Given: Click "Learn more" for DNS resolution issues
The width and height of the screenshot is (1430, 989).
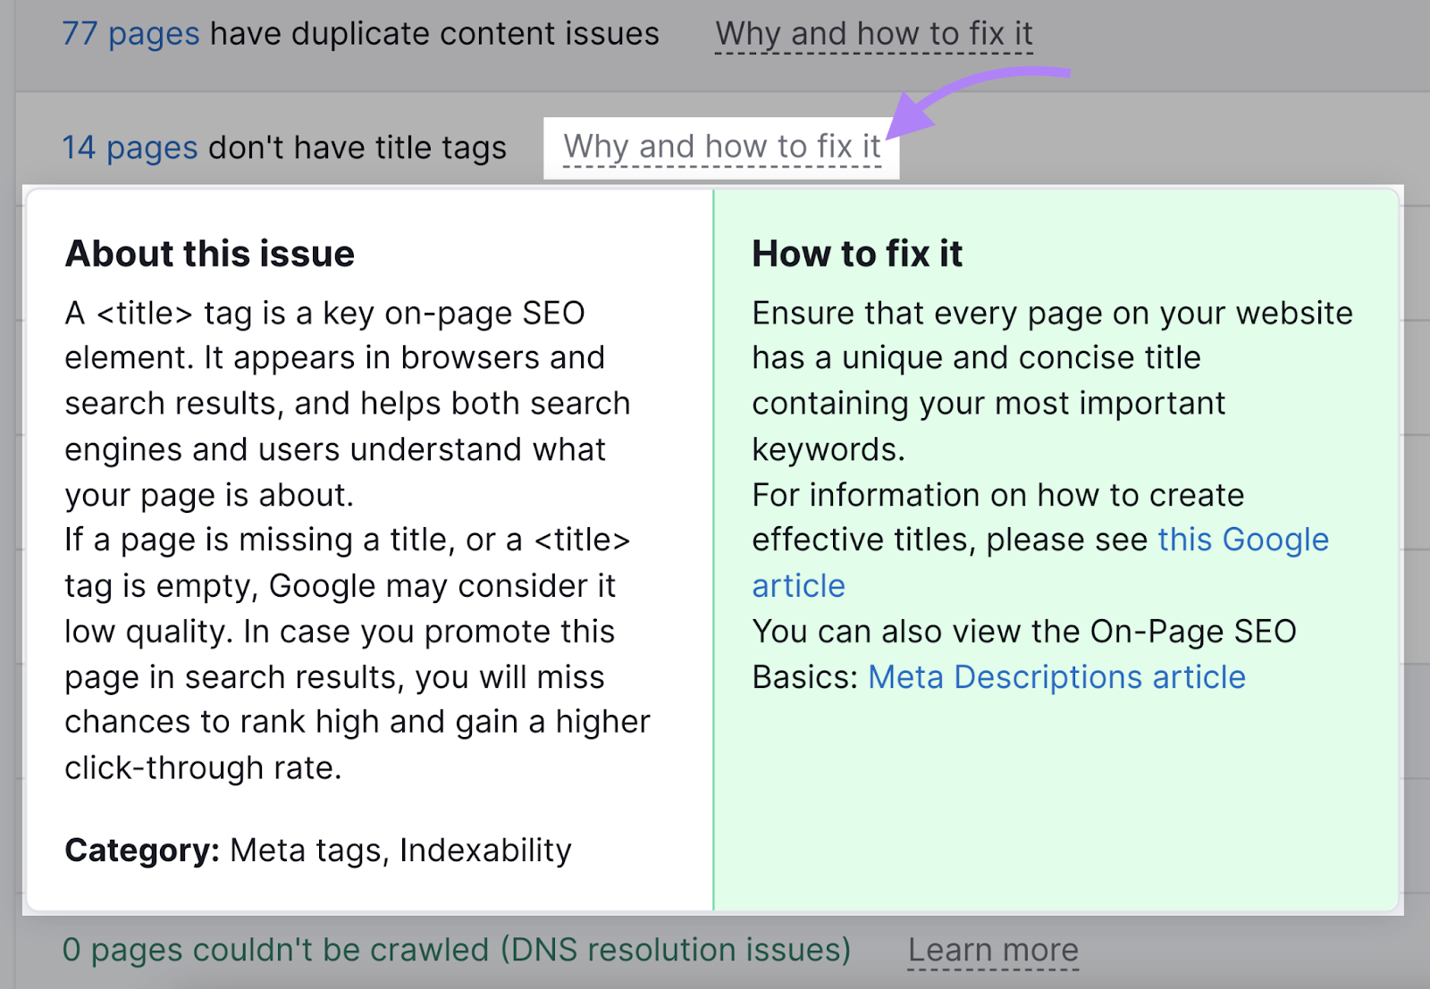Looking at the screenshot, I should (x=993, y=950).
